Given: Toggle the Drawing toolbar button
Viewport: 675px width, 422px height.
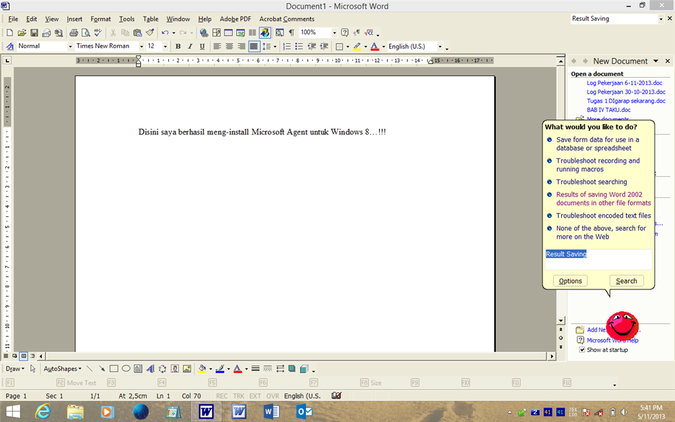Looking at the screenshot, I should (x=265, y=33).
